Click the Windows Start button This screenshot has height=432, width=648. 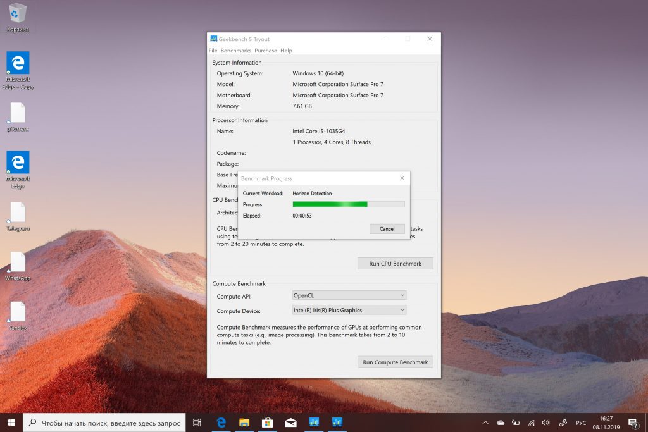[11, 422]
